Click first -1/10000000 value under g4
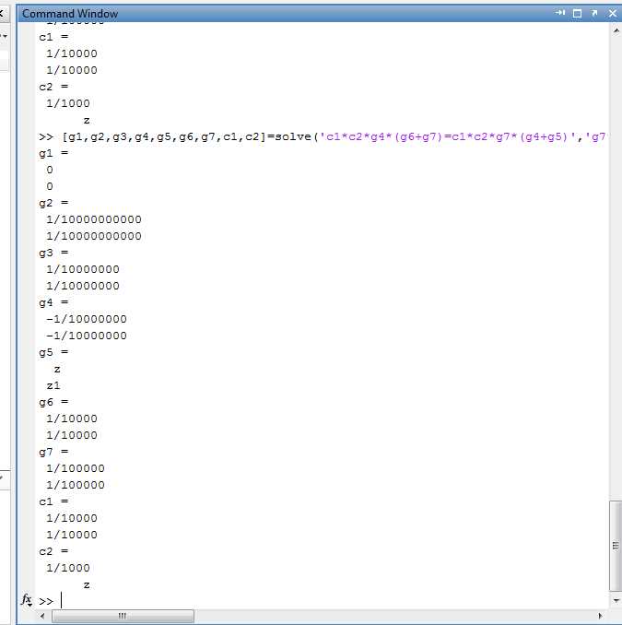The width and height of the screenshot is (622, 625). coord(87,319)
